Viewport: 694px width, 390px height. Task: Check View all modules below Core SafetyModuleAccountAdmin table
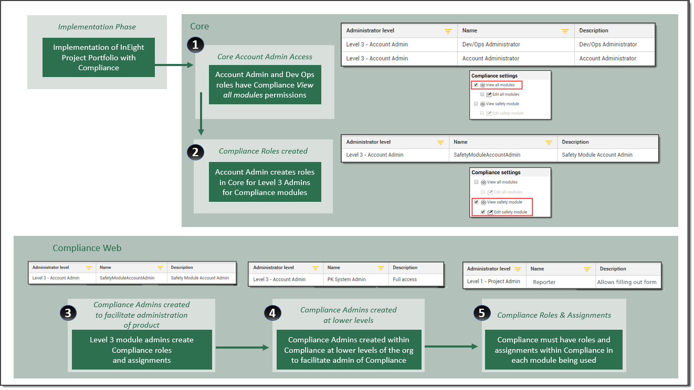pos(476,182)
